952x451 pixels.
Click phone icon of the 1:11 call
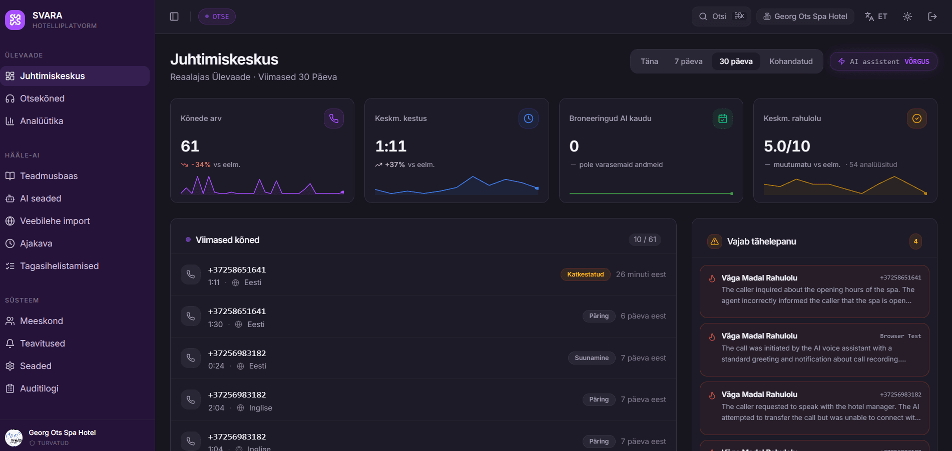[191, 274]
